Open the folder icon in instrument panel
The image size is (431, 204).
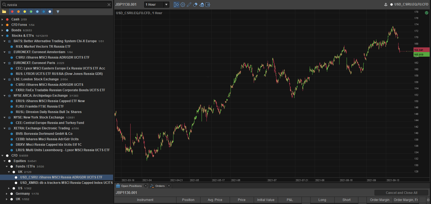[4, 12]
